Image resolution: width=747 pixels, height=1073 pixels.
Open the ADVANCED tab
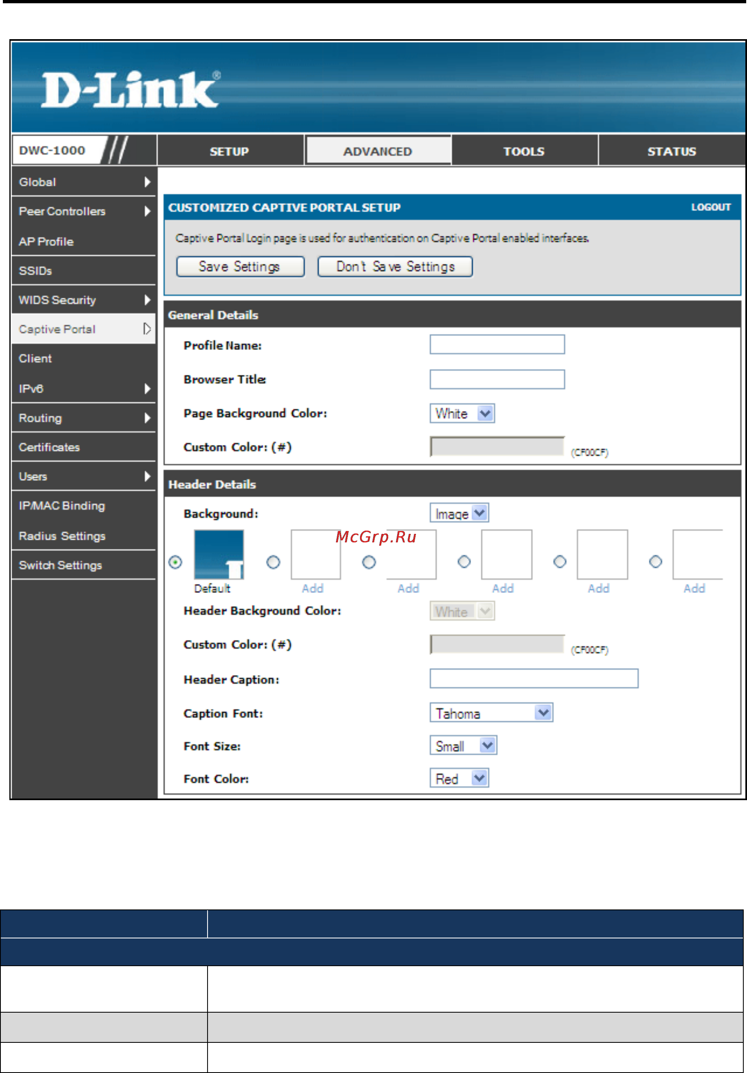378,150
